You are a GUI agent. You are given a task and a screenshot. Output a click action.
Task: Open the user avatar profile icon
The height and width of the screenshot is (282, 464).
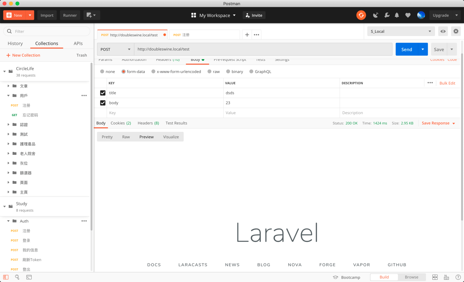[421, 15]
